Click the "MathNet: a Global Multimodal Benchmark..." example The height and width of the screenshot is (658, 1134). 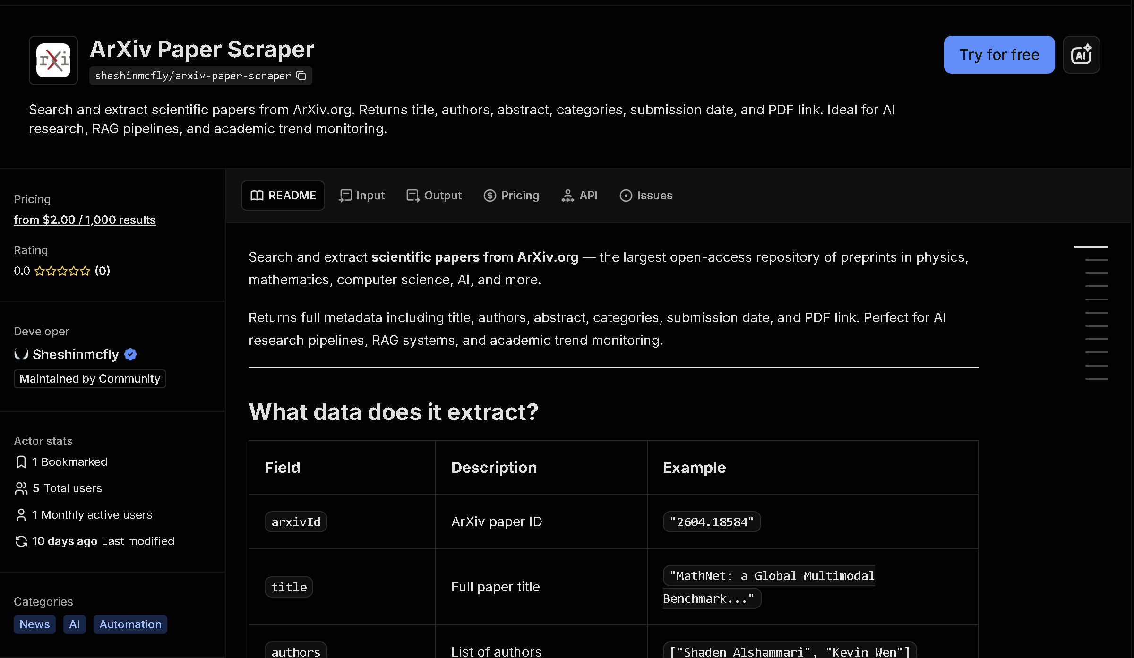(769, 587)
